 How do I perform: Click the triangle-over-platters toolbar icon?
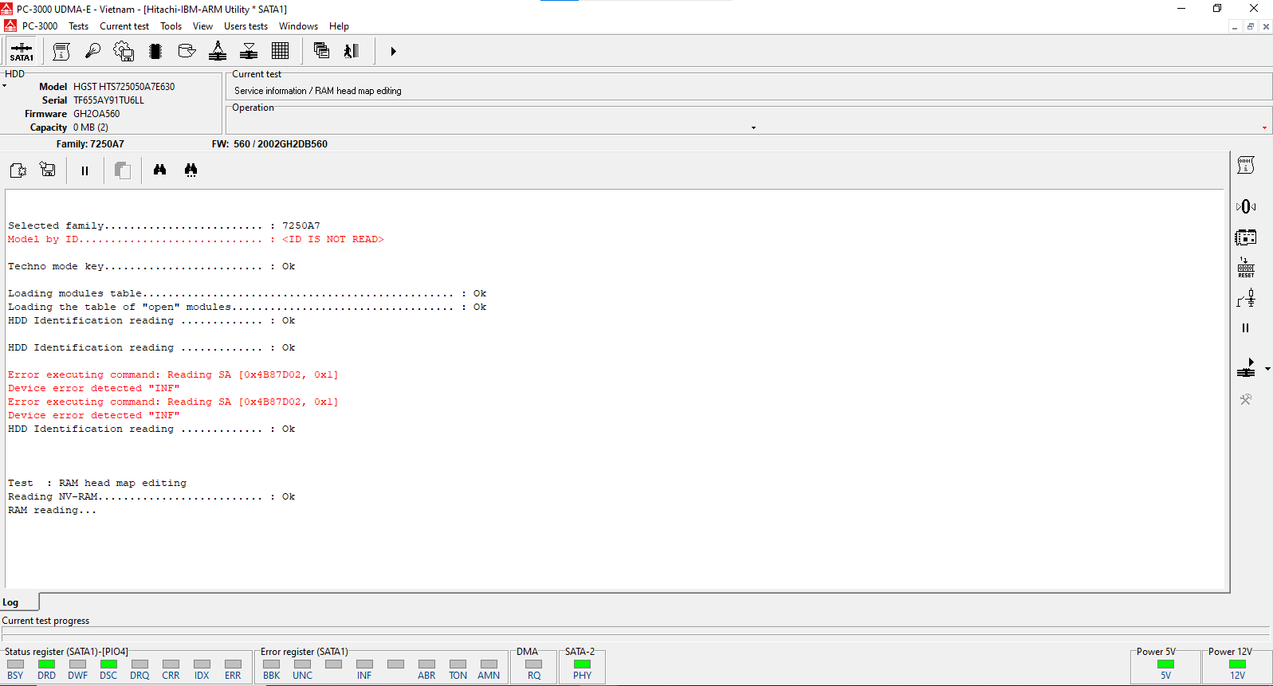pos(249,52)
